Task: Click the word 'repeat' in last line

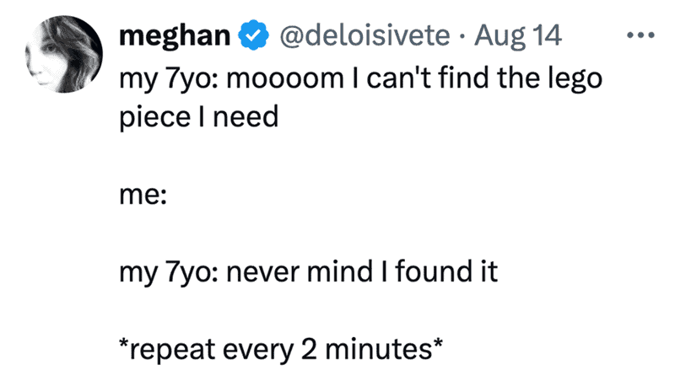Action: pyautogui.click(x=172, y=351)
